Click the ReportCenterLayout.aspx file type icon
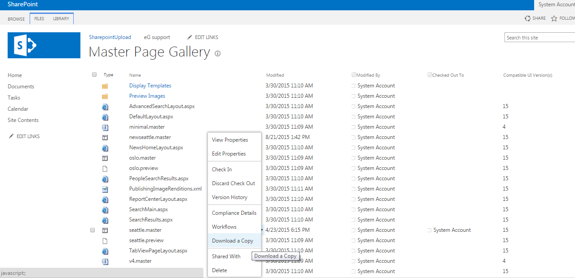This screenshot has height=278, width=575. [105, 199]
